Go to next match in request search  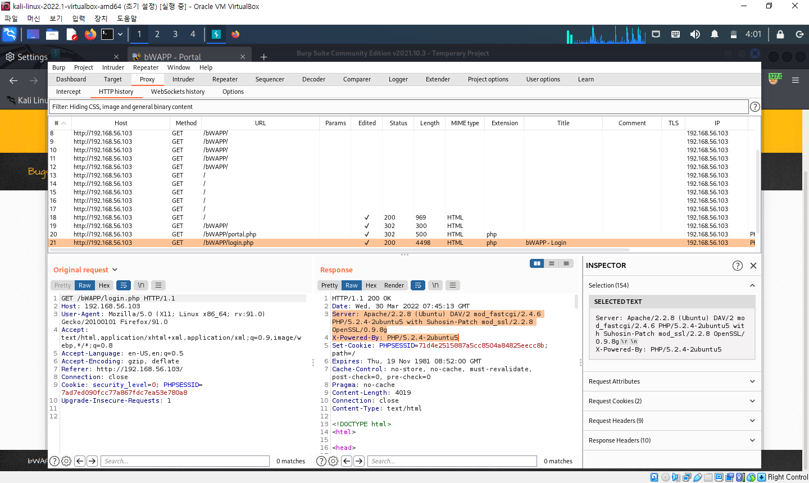pos(92,461)
